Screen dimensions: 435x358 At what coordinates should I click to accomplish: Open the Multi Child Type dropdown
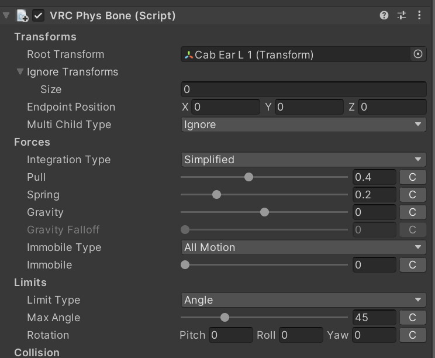point(303,125)
